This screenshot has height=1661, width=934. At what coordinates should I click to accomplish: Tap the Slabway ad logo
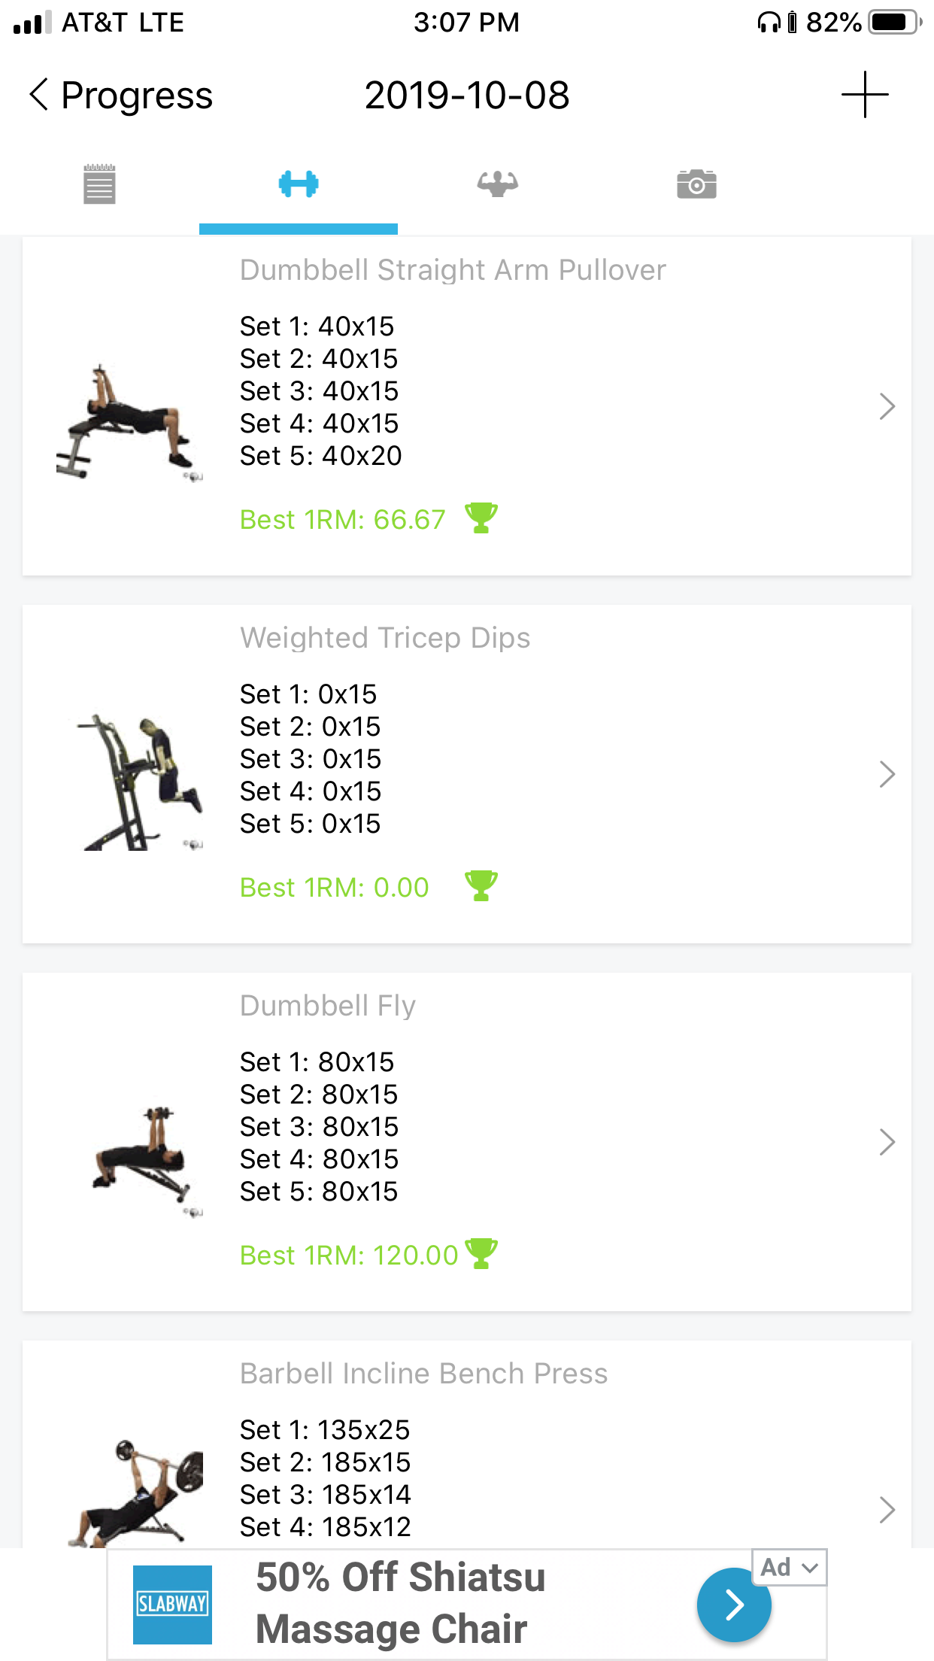tap(172, 1605)
